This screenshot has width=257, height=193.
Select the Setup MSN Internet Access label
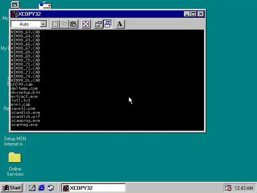point(15,141)
